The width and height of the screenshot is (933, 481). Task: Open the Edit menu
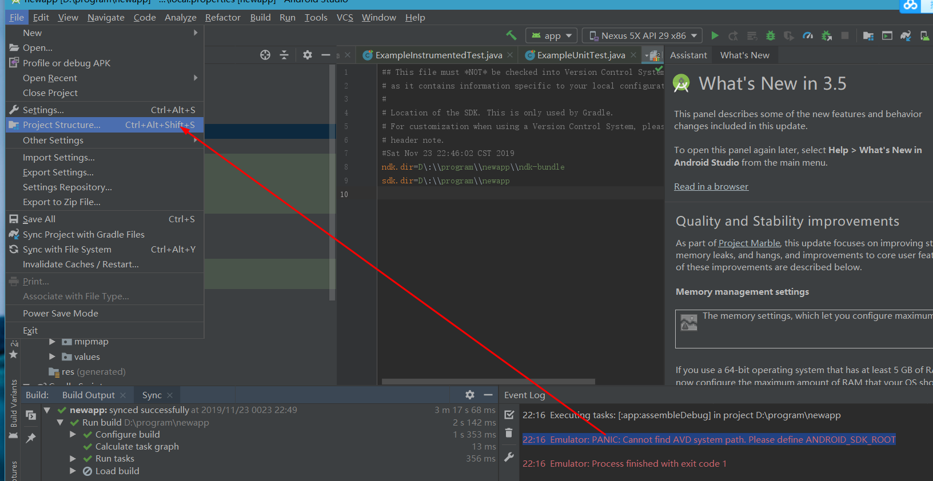(41, 18)
